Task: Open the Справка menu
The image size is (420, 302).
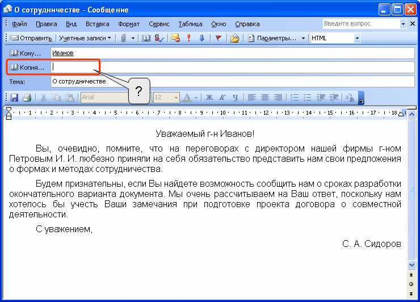Action: click(247, 24)
